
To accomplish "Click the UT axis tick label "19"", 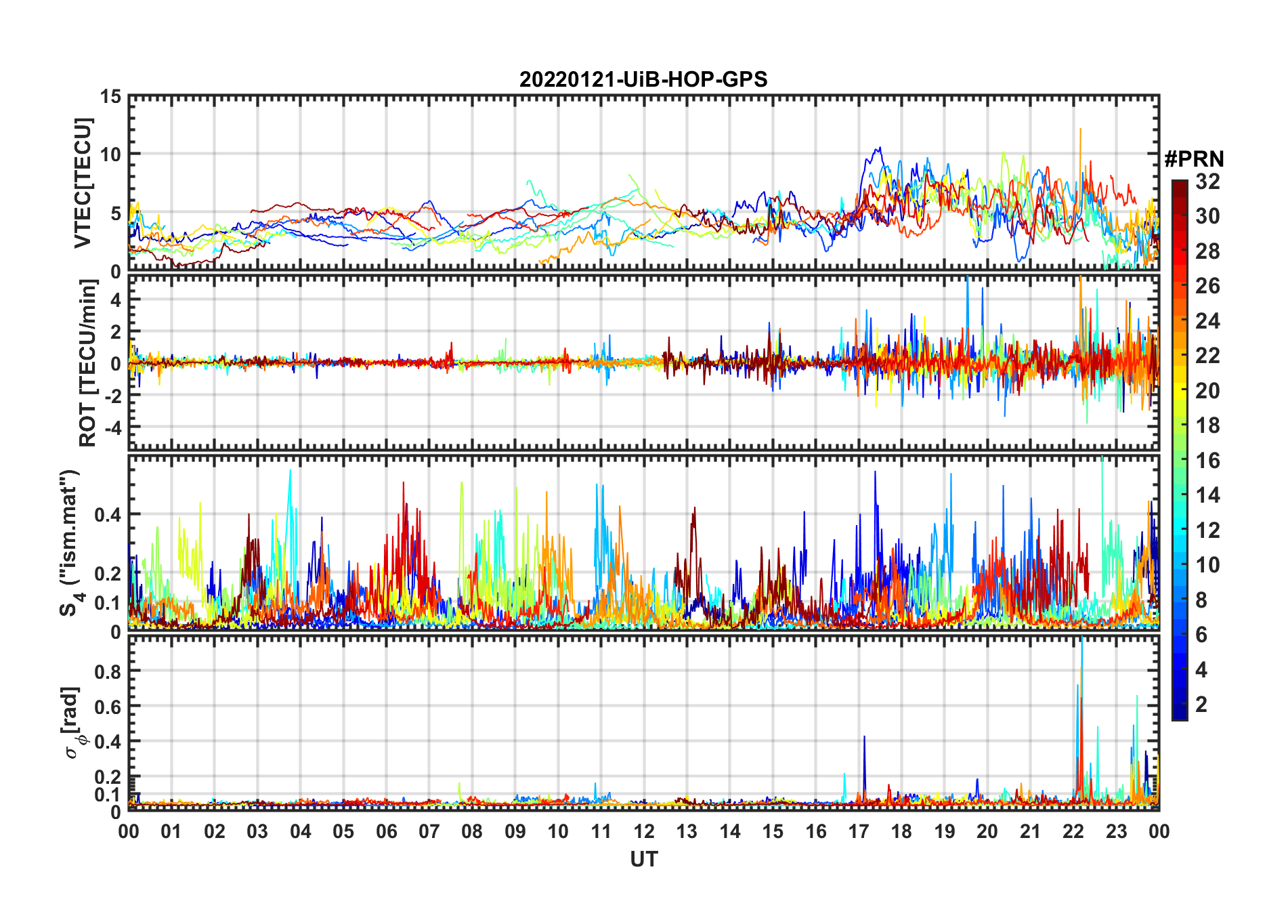I will (x=945, y=831).
